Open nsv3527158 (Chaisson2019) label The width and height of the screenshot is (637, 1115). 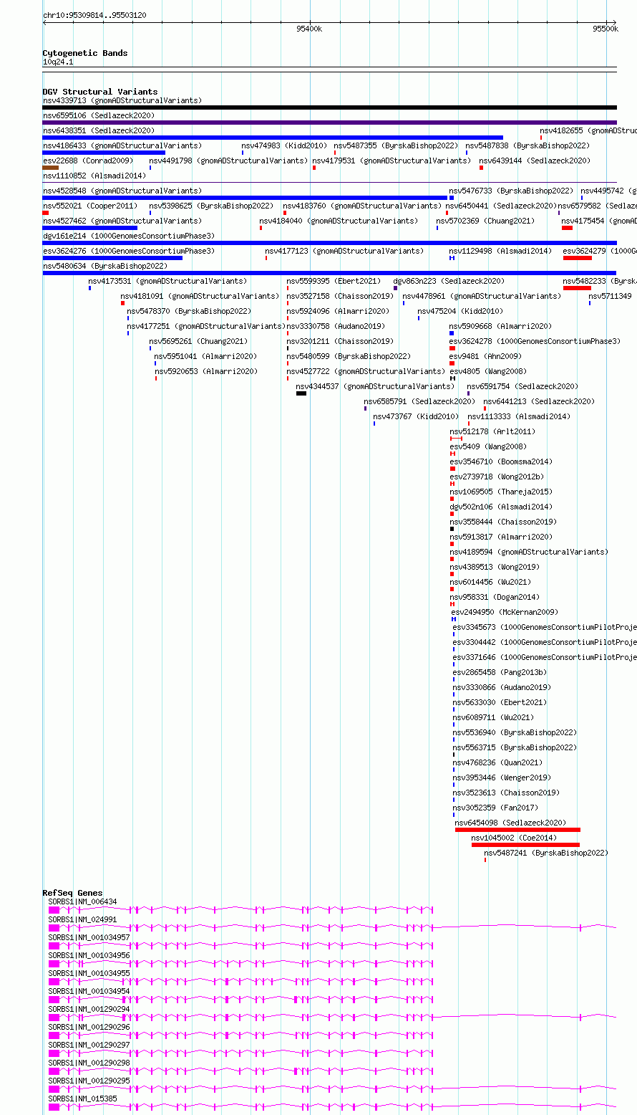pyautogui.click(x=340, y=296)
